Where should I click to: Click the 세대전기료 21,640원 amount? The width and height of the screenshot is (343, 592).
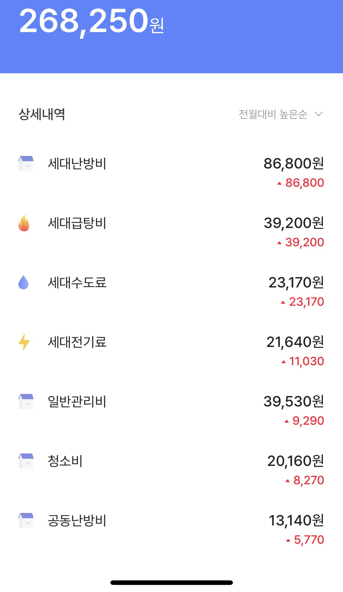[295, 342]
